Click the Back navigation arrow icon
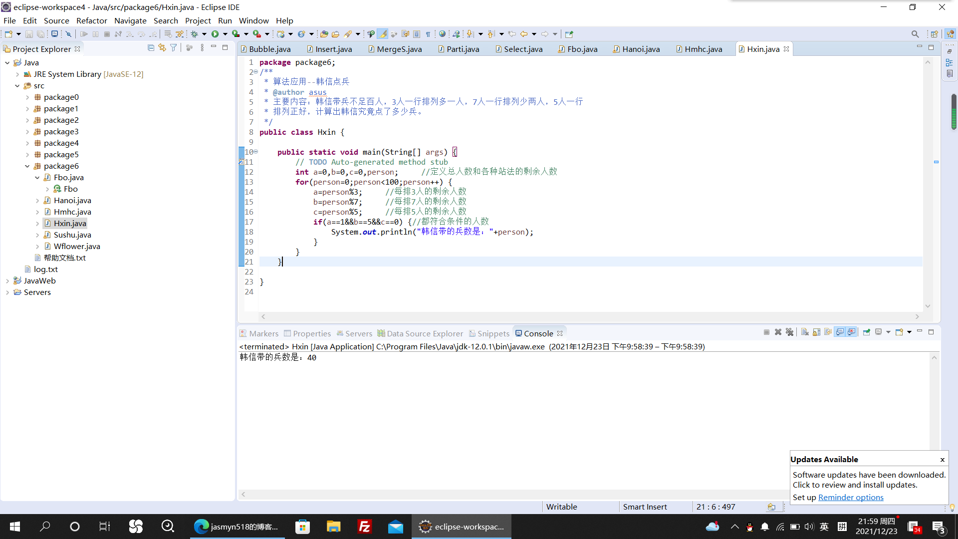958x539 pixels. [523, 34]
